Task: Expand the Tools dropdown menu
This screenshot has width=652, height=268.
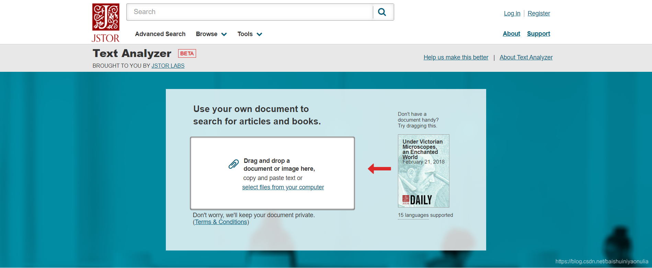Action: point(250,34)
